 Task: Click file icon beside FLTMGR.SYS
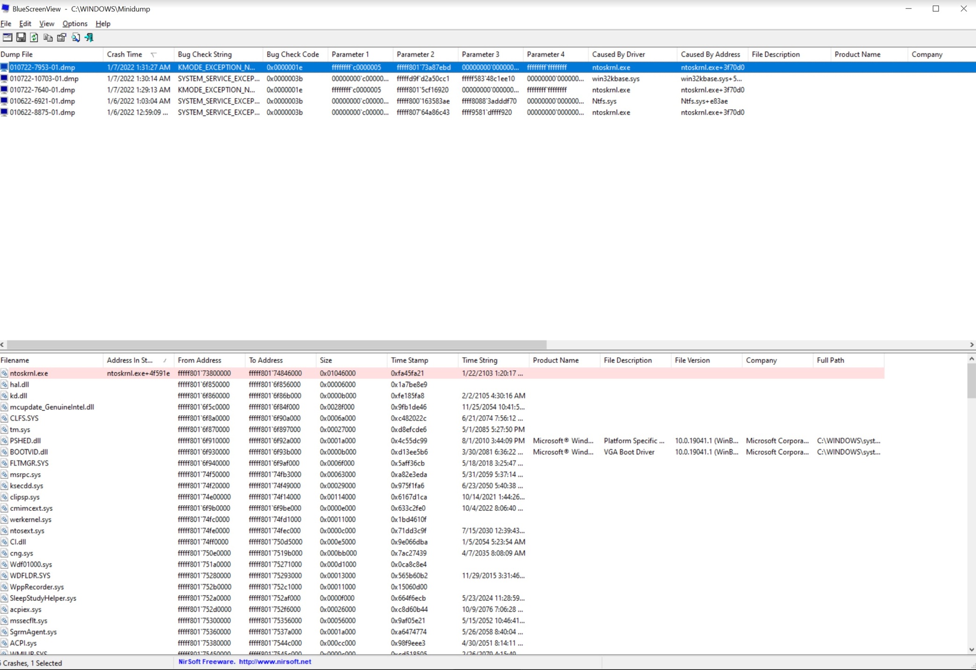pyautogui.click(x=4, y=463)
